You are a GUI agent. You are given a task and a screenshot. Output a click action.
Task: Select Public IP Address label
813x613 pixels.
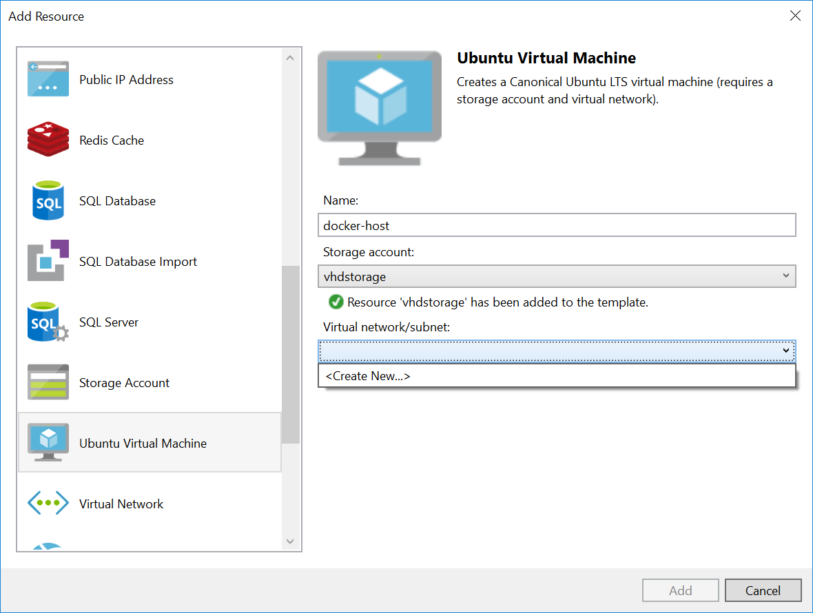126,80
